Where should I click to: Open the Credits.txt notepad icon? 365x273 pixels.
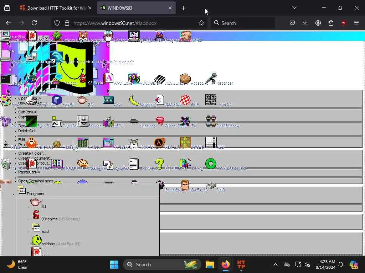(x=134, y=164)
